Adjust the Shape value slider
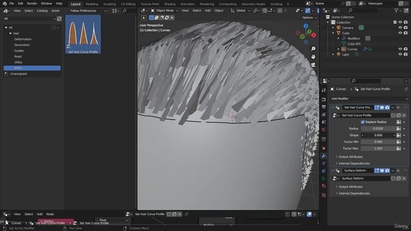Screen dimensions: 411x231 pos(378,135)
